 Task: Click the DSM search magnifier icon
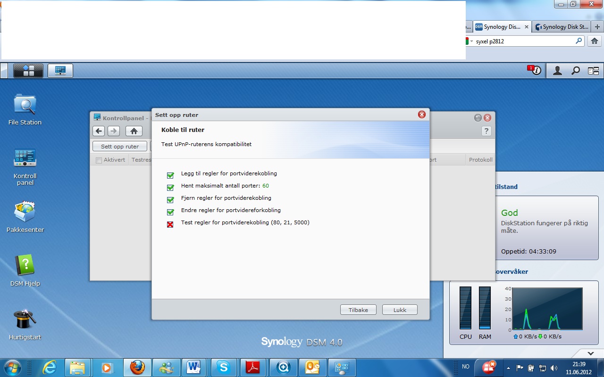pos(576,71)
